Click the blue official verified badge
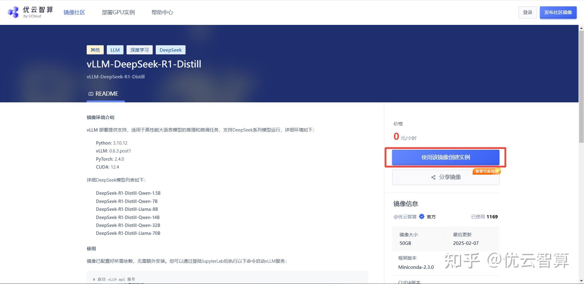This screenshot has width=584, height=284. 422,217
